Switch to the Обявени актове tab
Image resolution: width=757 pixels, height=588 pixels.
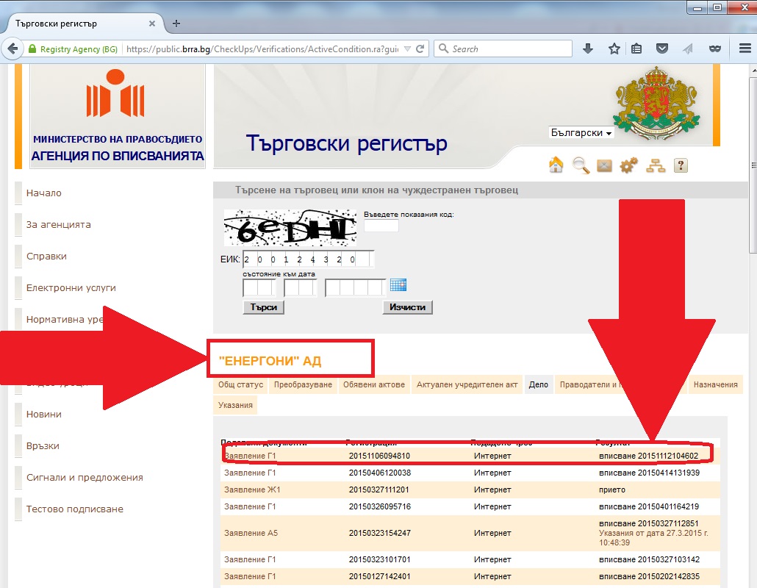(374, 384)
